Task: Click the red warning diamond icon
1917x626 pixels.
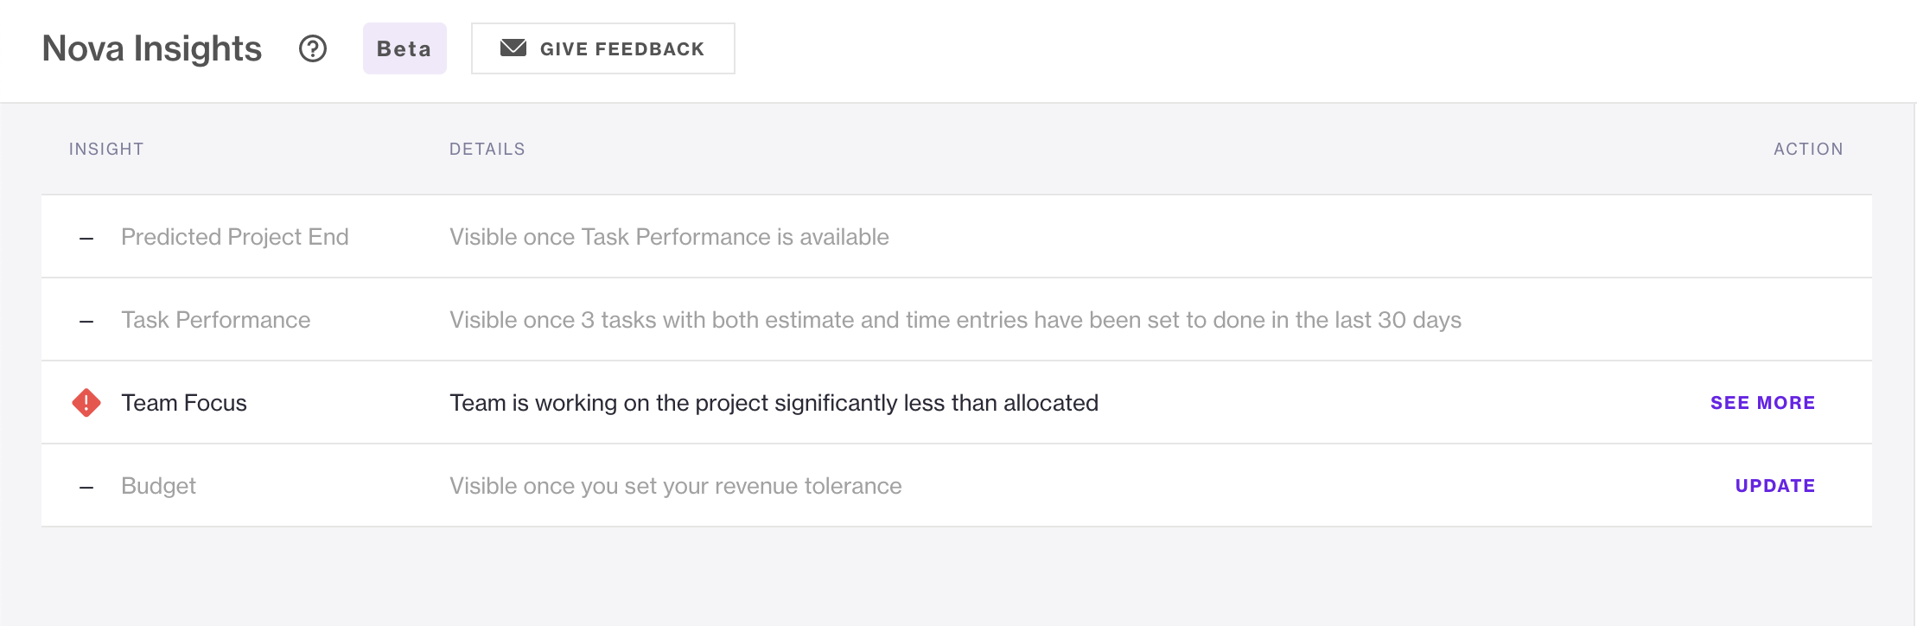Action: (x=86, y=402)
